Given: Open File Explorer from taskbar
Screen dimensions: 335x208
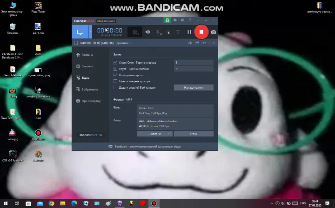Looking at the screenshot, I should [63, 203].
